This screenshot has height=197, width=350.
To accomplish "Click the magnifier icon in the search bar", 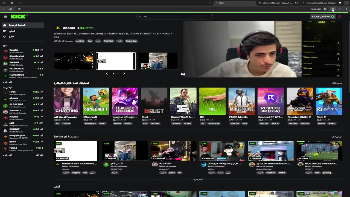I will (140, 16).
